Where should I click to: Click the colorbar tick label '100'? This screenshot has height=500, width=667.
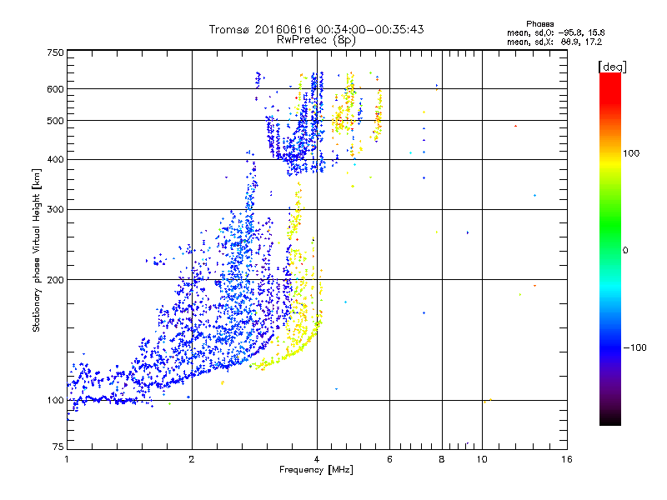631,153
